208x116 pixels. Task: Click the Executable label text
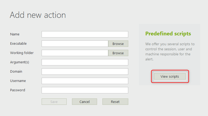(x=18, y=44)
